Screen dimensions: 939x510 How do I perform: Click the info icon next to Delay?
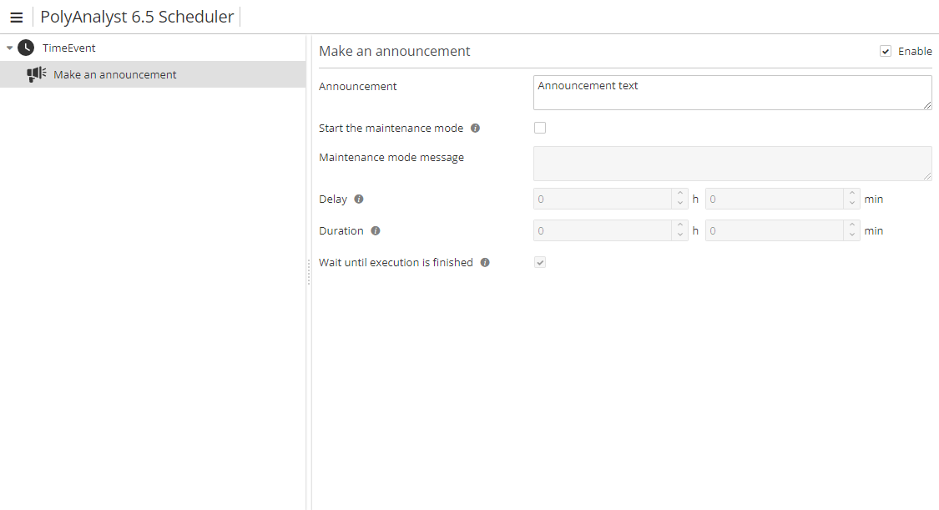[359, 199]
